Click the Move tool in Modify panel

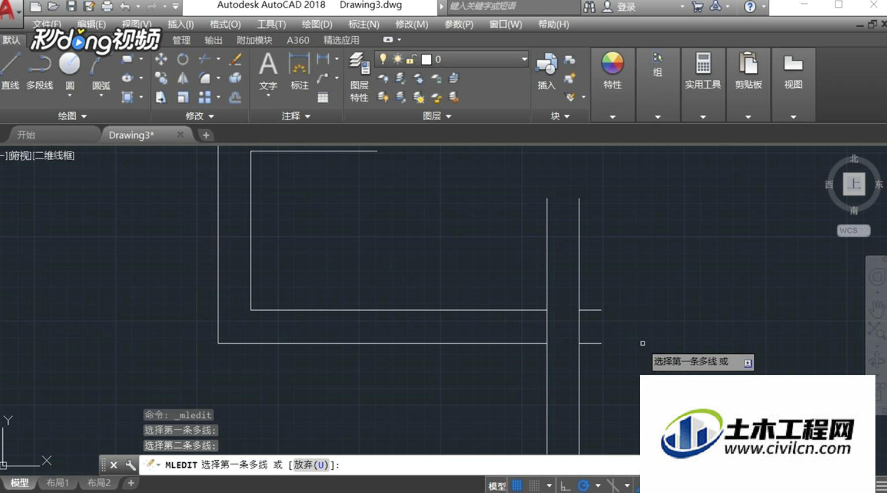coord(161,59)
